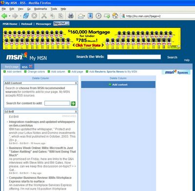Switch to the RSS page tab

(x=25, y=67)
